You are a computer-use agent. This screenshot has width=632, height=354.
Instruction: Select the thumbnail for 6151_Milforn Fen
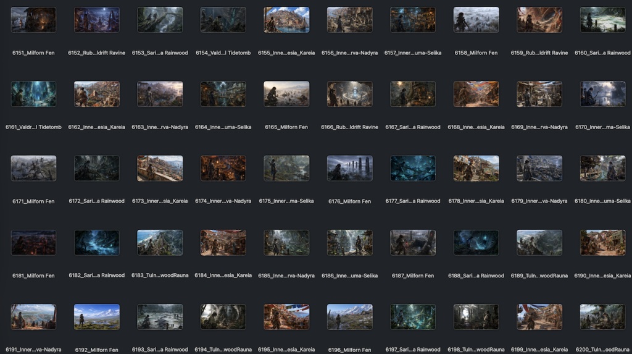pos(33,19)
